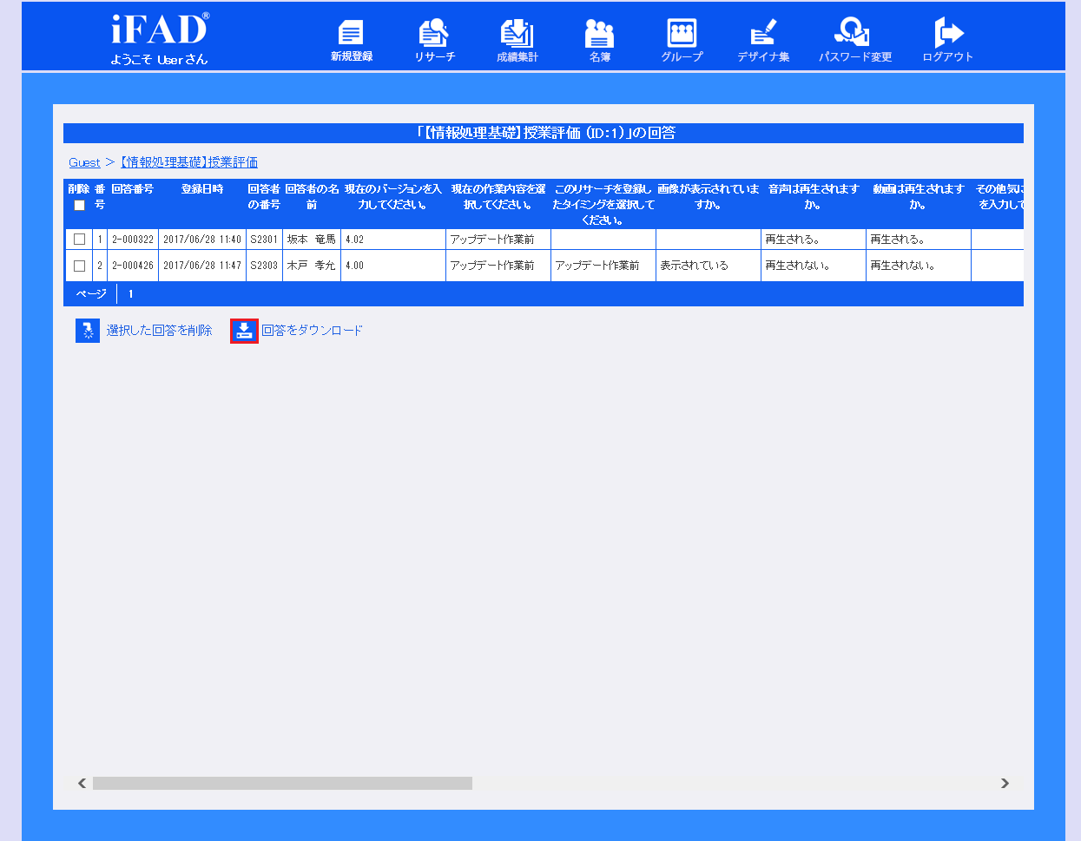Click the 「【情報処理基礎】授業評価 (ID:1)」の回答 title bar
The image size is (1081, 841).
pos(544,133)
